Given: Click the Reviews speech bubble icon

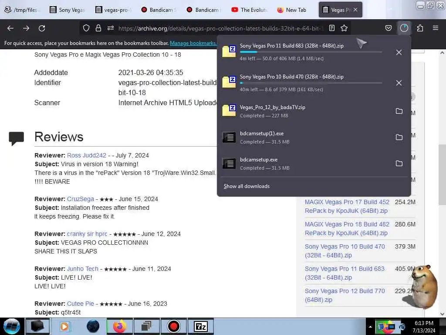Looking at the screenshot, I should pos(16,139).
